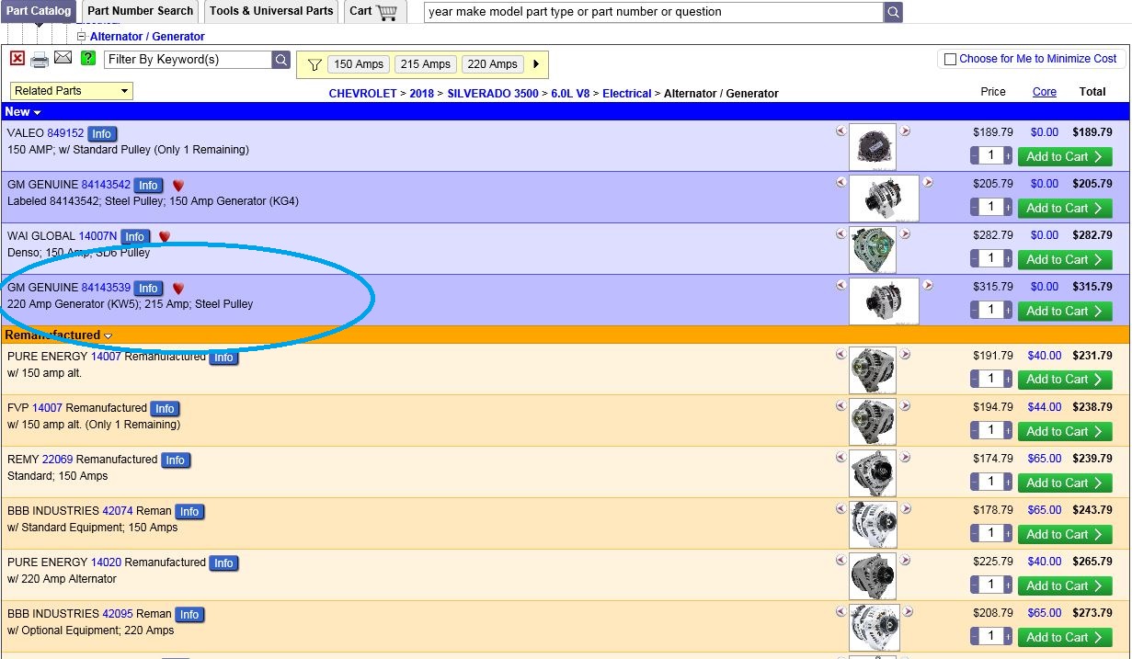Click Alternator / Generator tree link
1132x659 pixels.
(x=147, y=37)
